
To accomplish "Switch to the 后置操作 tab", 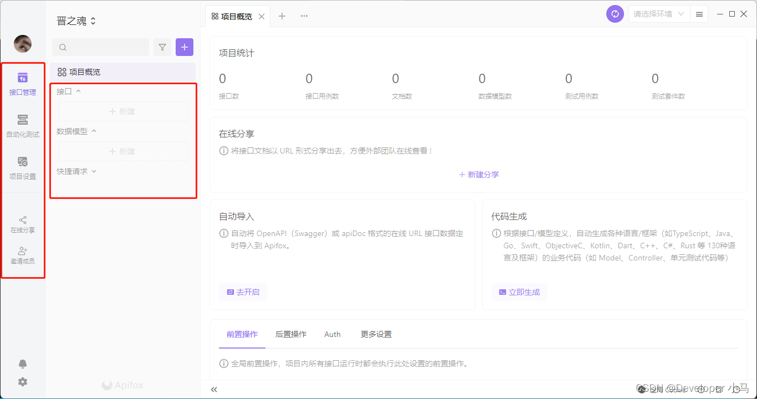I will click(291, 334).
